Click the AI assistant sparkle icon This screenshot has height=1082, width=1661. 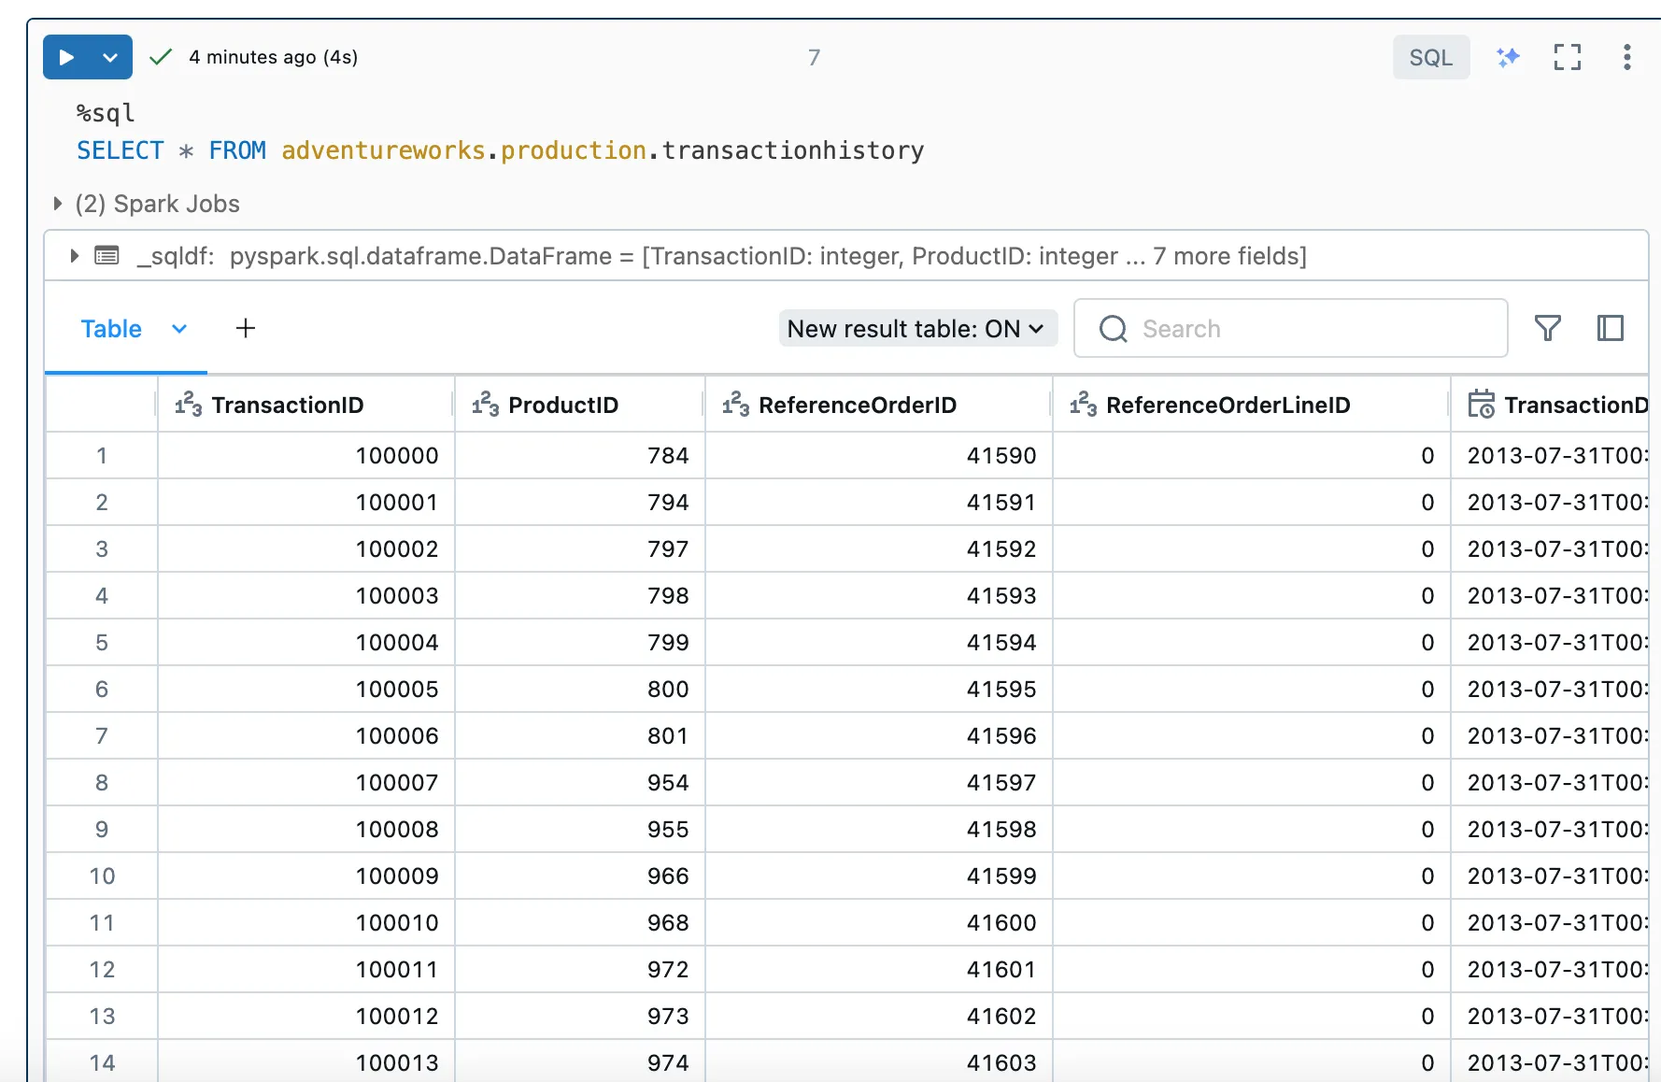point(1508,58)
